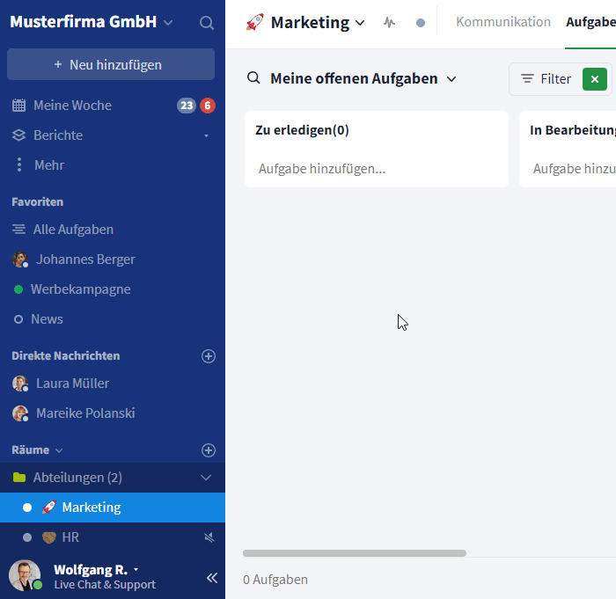
Task: Collapse the Abteilungen (2) folder chevron
Action: click(206, 478)
